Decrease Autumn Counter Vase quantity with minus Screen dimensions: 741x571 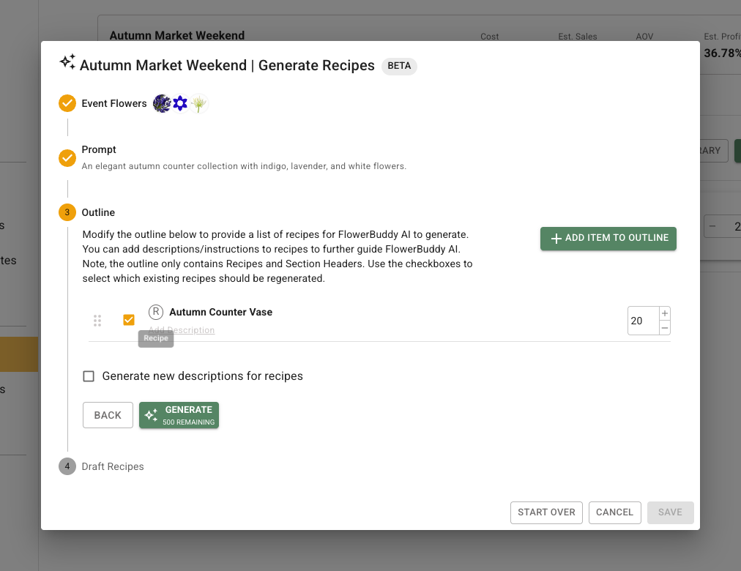pos(665,328)
